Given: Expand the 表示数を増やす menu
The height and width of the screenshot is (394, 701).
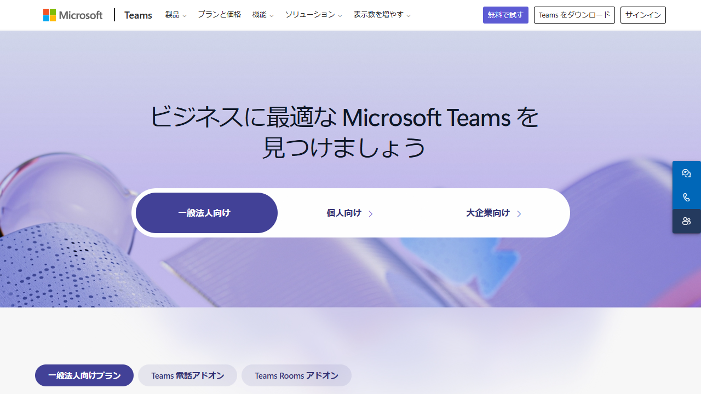Looking at the screenshot, I should pos(382,15).
